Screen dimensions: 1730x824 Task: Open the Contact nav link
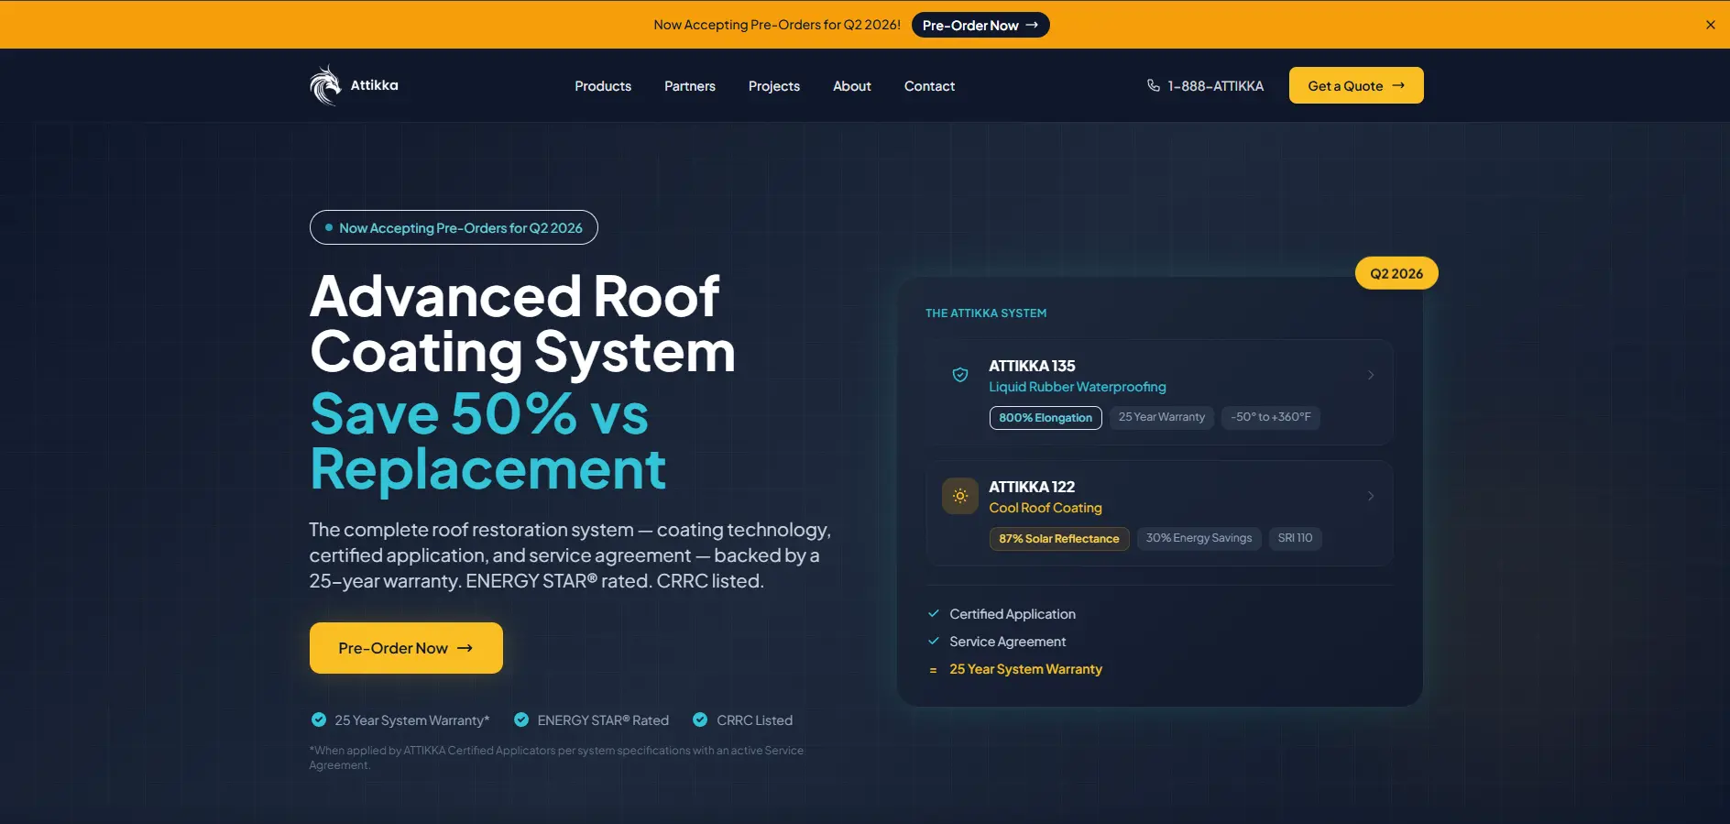pyautogui.click(x=929, y=86)
